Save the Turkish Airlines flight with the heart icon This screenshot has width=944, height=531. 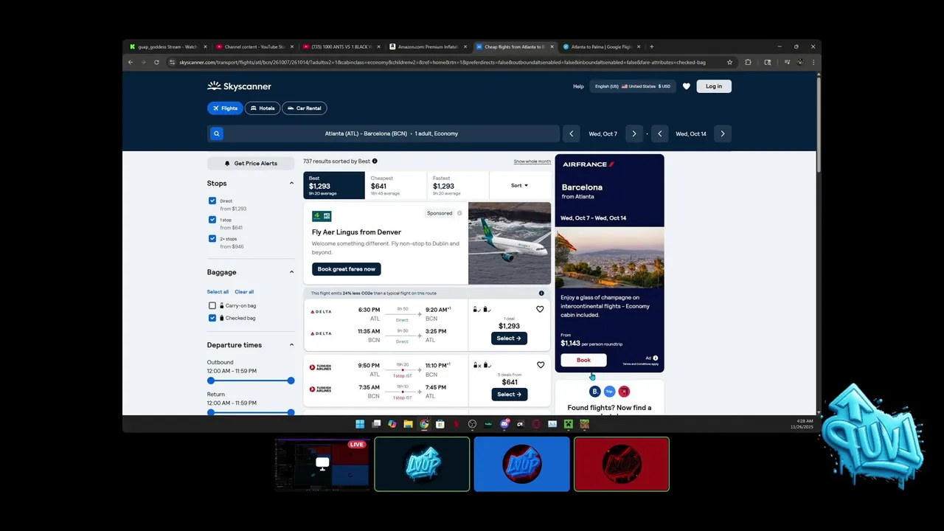tap(540, 364)
